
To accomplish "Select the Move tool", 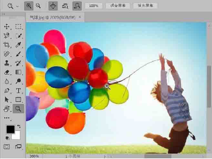I will pos(7,26).
